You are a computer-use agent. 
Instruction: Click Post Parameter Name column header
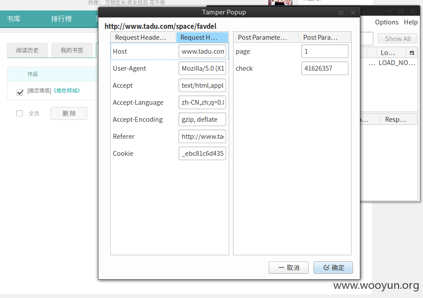pos(266,37)
